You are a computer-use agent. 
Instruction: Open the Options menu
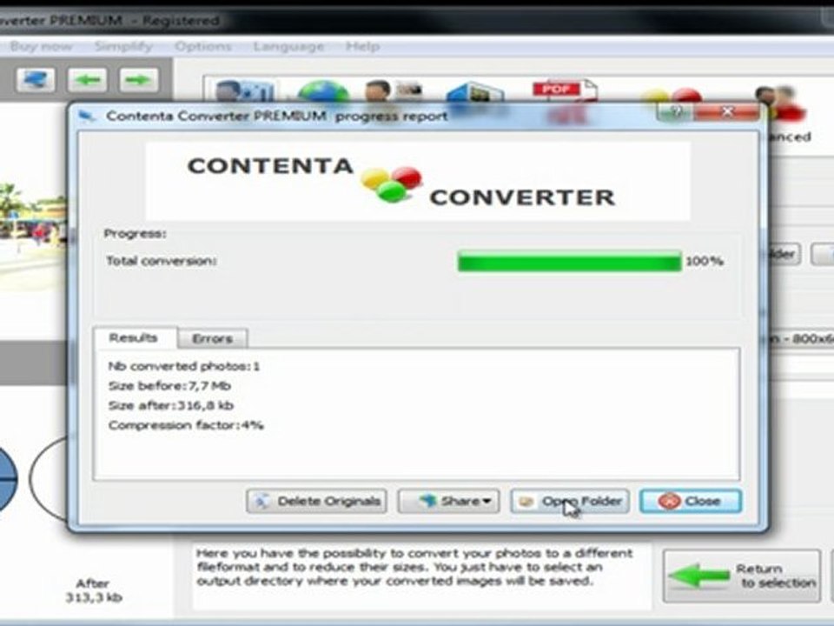click(202, 46)
